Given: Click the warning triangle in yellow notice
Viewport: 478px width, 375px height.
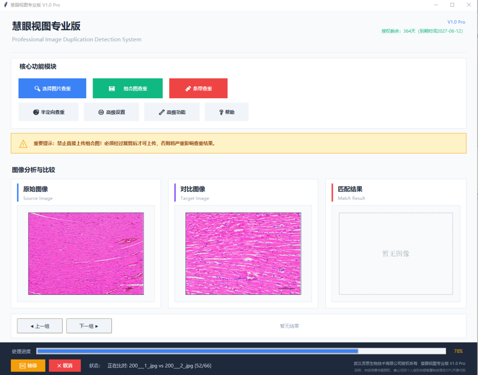Looking at the screenshot, I should [23, 143].
